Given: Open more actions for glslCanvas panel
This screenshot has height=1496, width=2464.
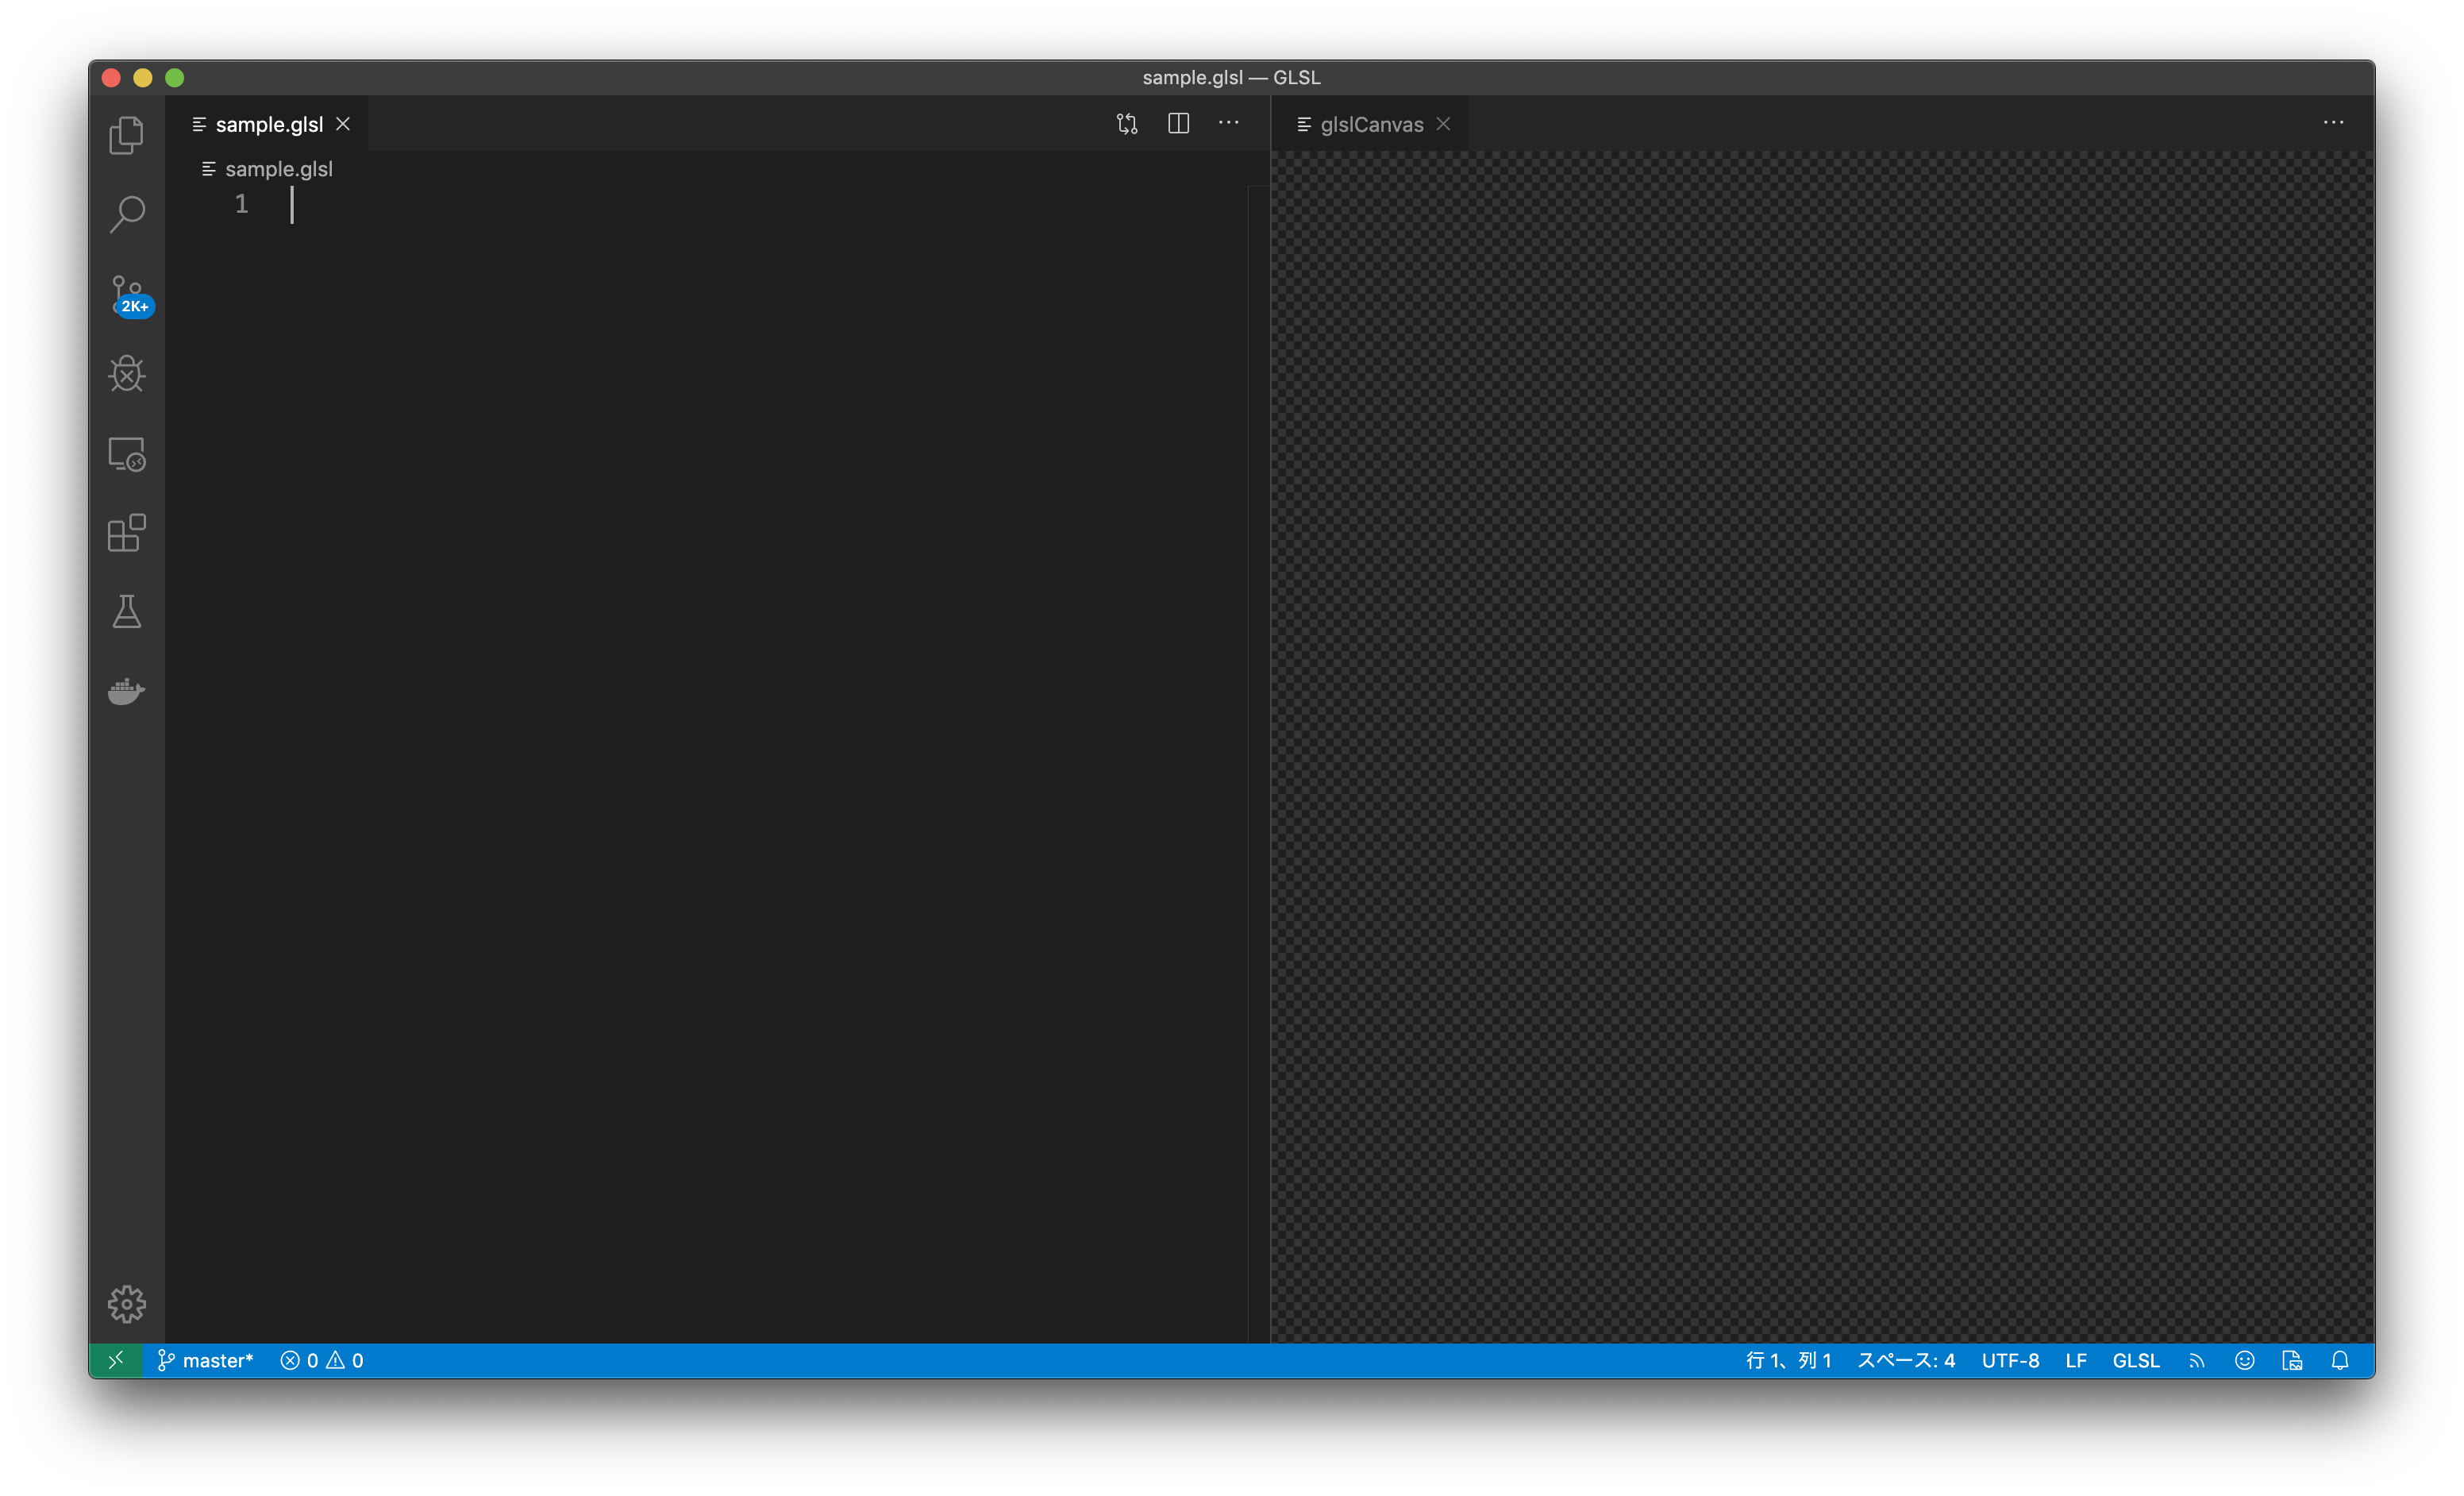Looking at the screenshot, I should point(2333,123).
